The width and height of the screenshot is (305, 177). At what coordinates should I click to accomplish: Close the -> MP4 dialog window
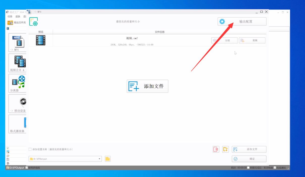coord(266,12)
